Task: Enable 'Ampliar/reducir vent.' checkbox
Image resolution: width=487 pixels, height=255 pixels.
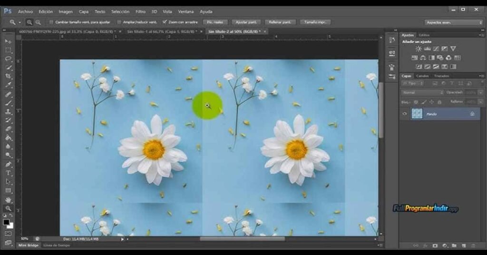Action: (119, 22)
